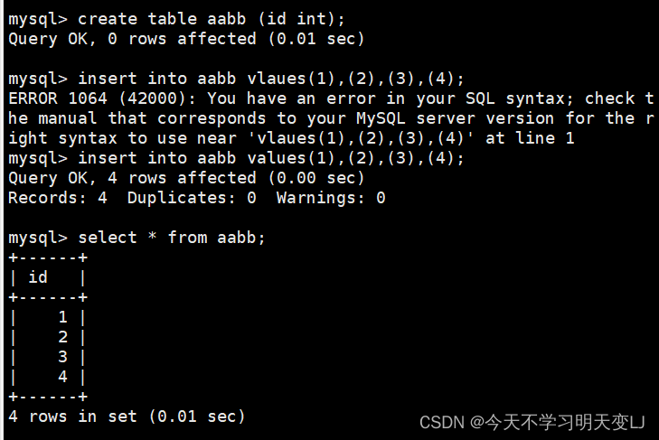
Task: Click the corrected 'values' insert command
Action: 236,158
